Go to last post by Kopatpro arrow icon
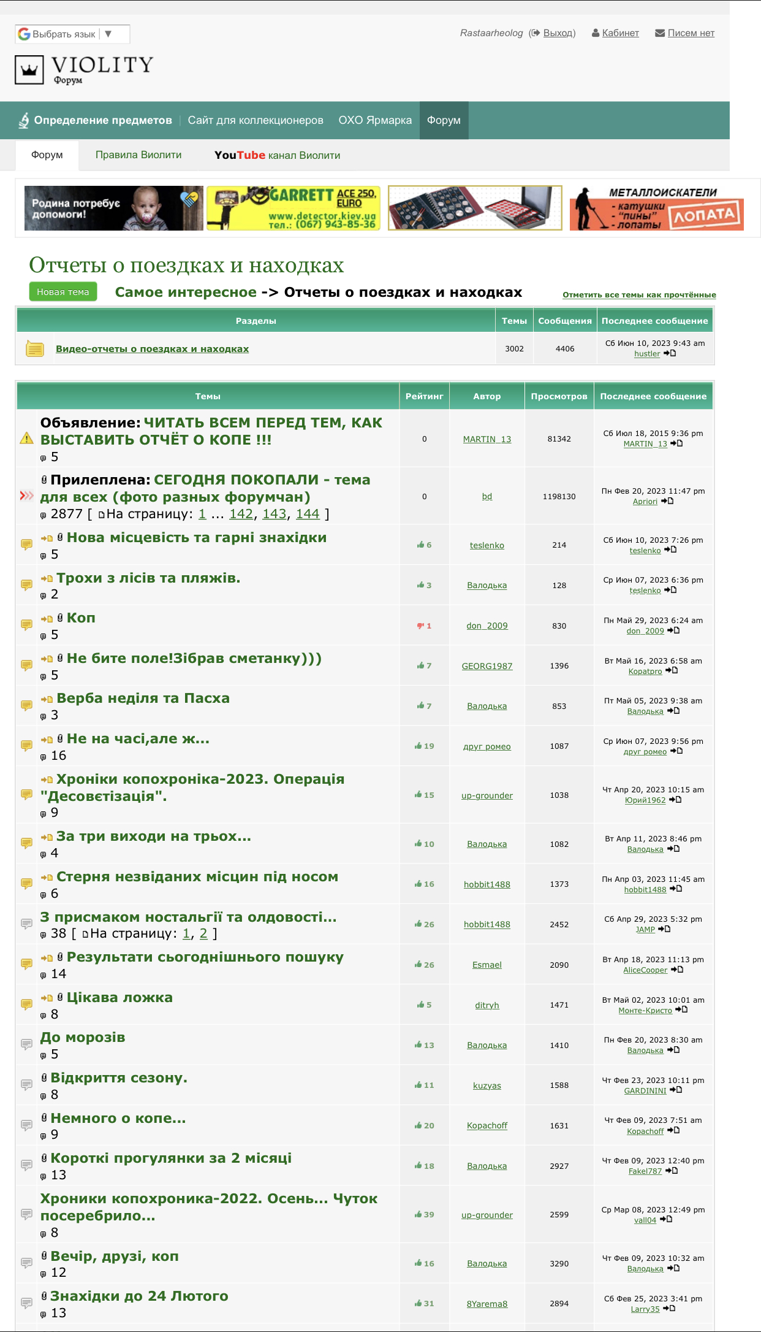This screenshot has width=761, height=1332. pyautogui.click(x=672, y=671)
